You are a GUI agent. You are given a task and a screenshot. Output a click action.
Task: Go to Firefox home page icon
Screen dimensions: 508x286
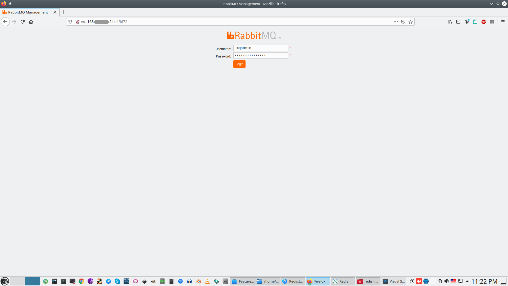click(x=31, y=22)
